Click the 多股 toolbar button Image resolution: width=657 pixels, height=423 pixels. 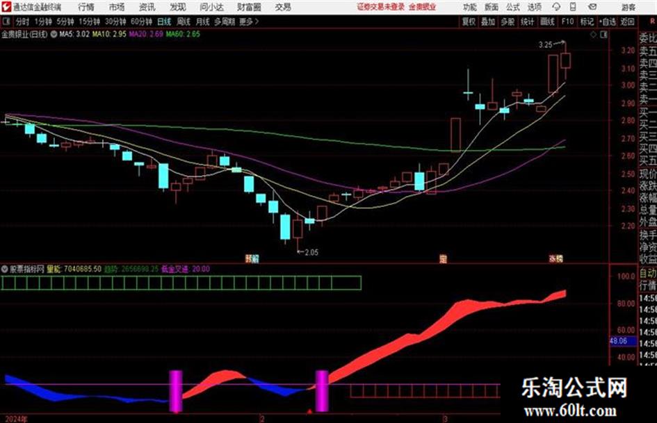[508, 22]
